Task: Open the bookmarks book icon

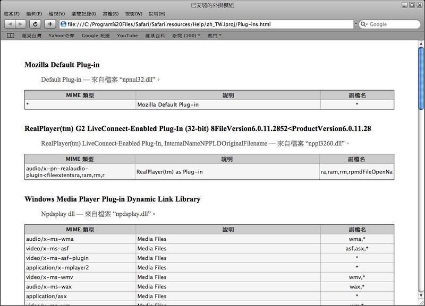Action: [x=11, y=36]
